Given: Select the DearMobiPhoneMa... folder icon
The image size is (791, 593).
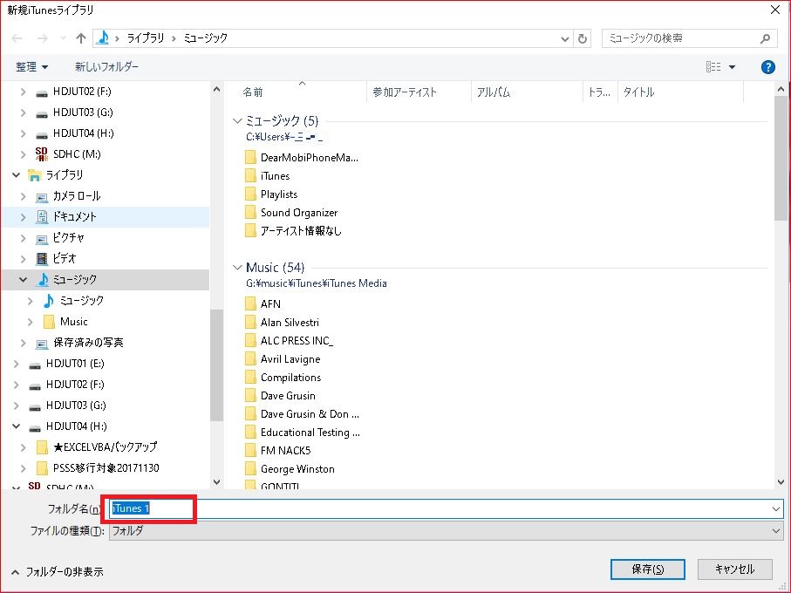Looking at the screenshot, I should [x=250, y=158].
